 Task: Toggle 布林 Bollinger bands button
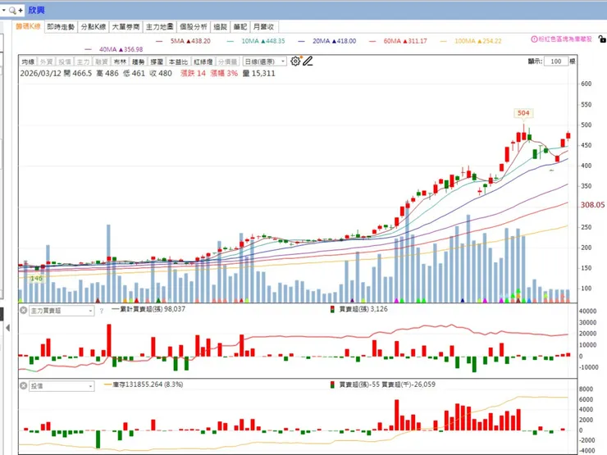pos(120,61)
